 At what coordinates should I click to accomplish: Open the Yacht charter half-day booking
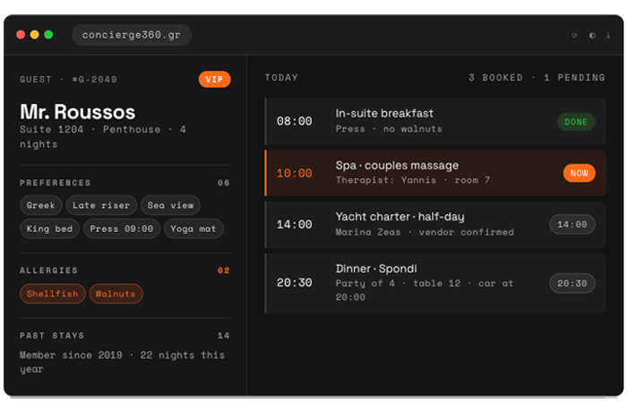[x=435, y=224]
